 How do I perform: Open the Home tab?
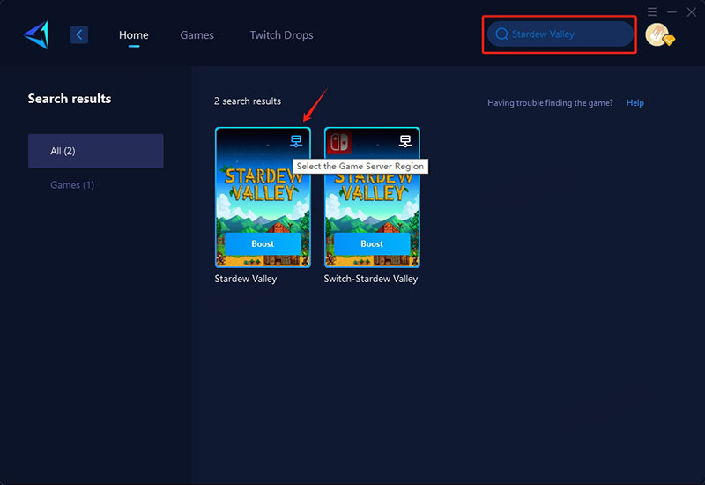click(134, 35)
